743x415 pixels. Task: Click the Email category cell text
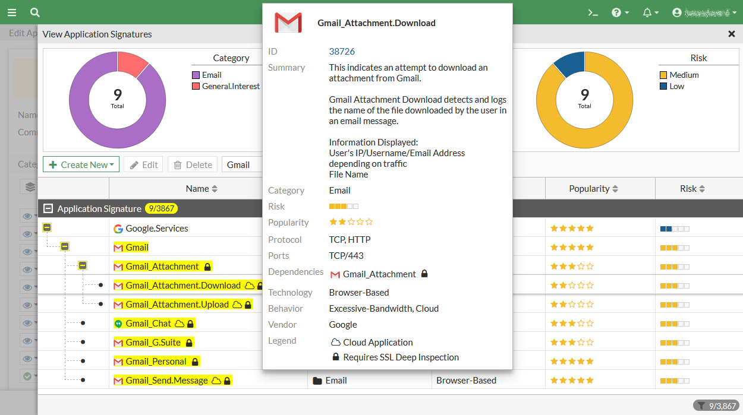tap(336, 381)
